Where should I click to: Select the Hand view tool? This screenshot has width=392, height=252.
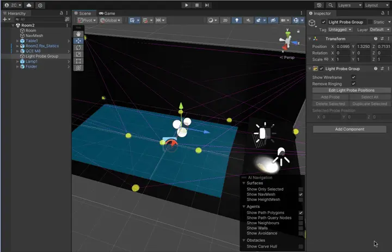point(78,34)
